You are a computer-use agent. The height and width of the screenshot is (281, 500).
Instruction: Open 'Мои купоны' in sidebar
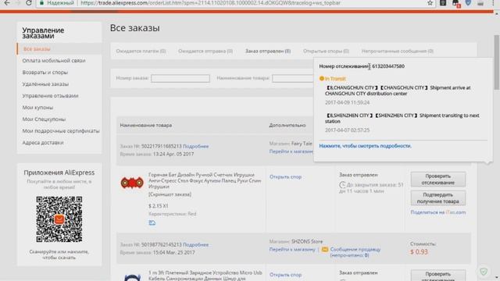coord(37,108)
